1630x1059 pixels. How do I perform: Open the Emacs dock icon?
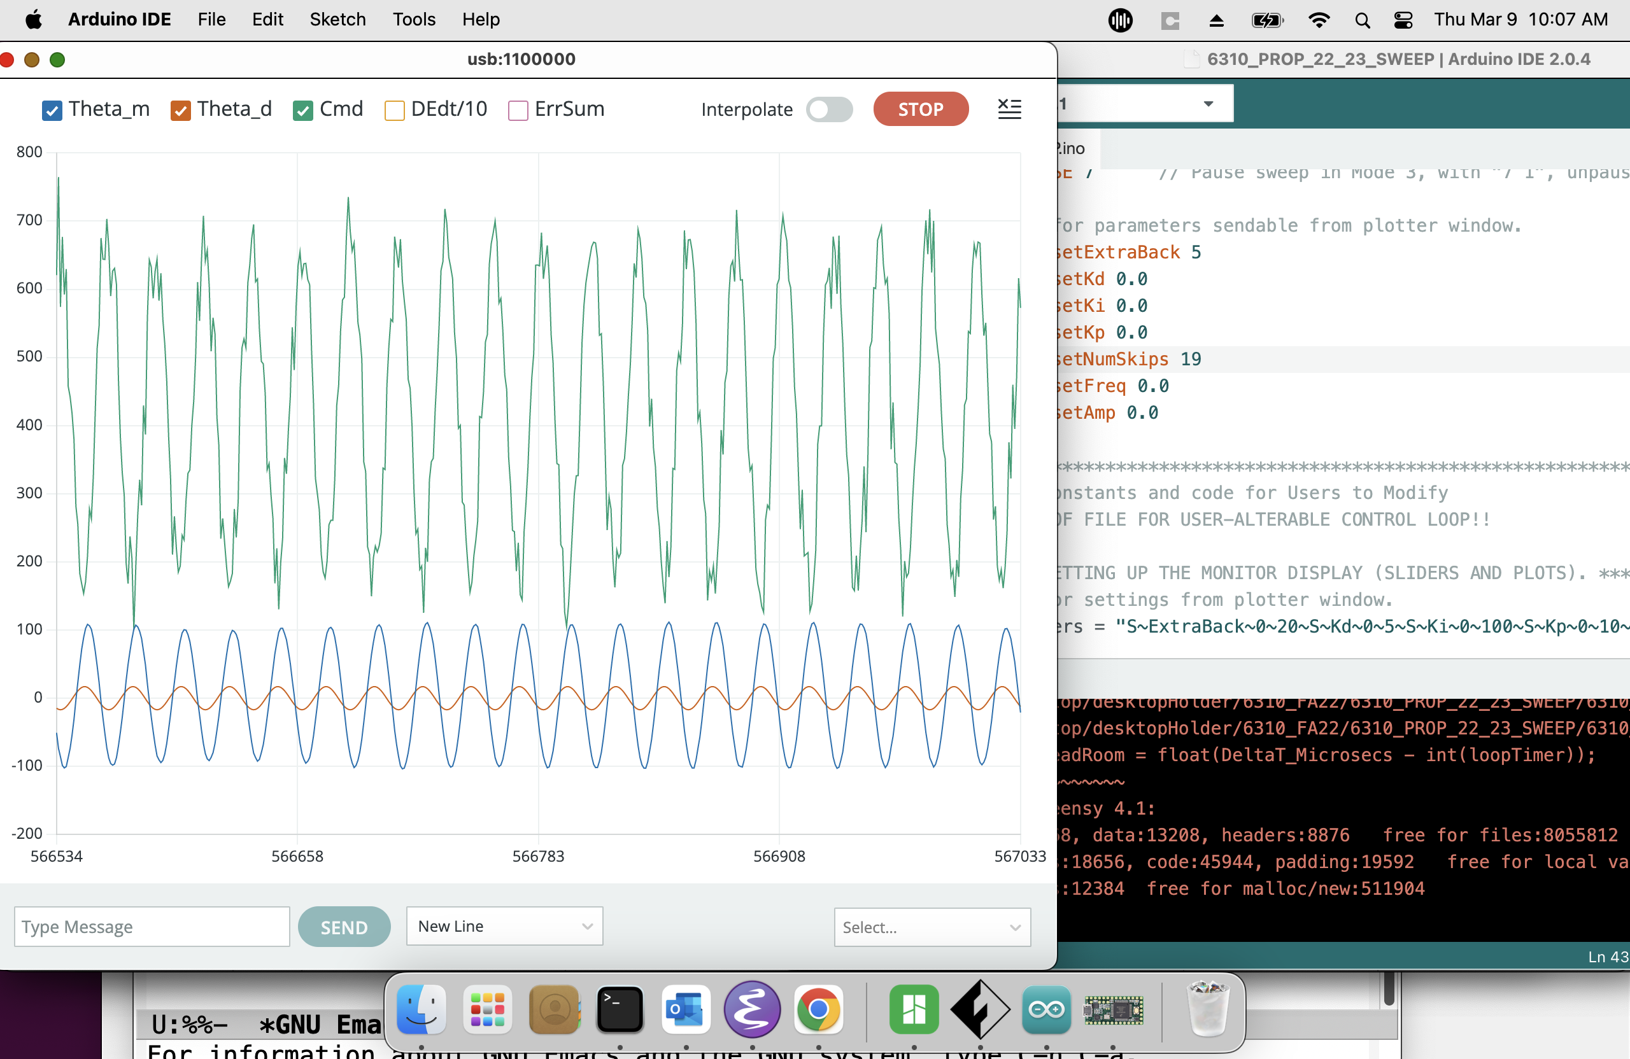coord(752,1010)
